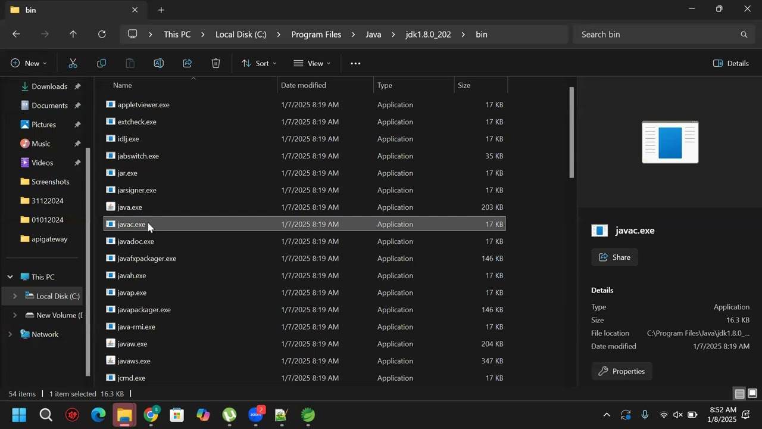The height and width of the screenshot is (429, 762).
Task: Open the Screenshots folder in sidebar
Action: (x=51, y=182)
